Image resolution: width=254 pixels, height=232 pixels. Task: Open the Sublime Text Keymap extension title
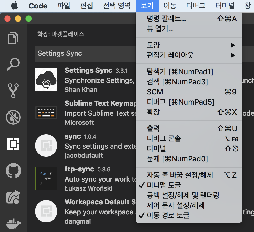[100, 103]
